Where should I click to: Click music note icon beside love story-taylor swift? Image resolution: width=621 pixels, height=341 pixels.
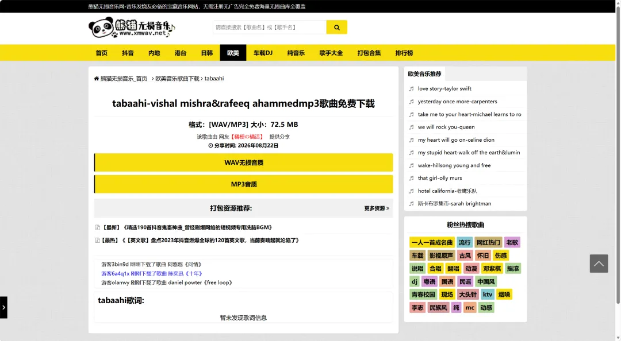[x=412, y=88]
